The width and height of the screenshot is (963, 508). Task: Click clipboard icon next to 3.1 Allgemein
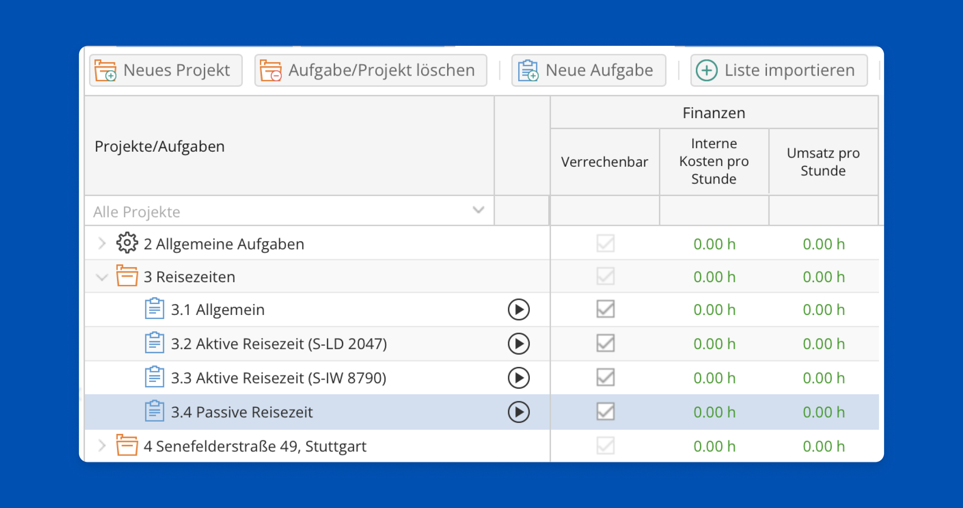[154, 309]
